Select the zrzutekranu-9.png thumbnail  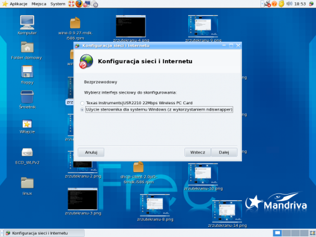click(203, 26)
